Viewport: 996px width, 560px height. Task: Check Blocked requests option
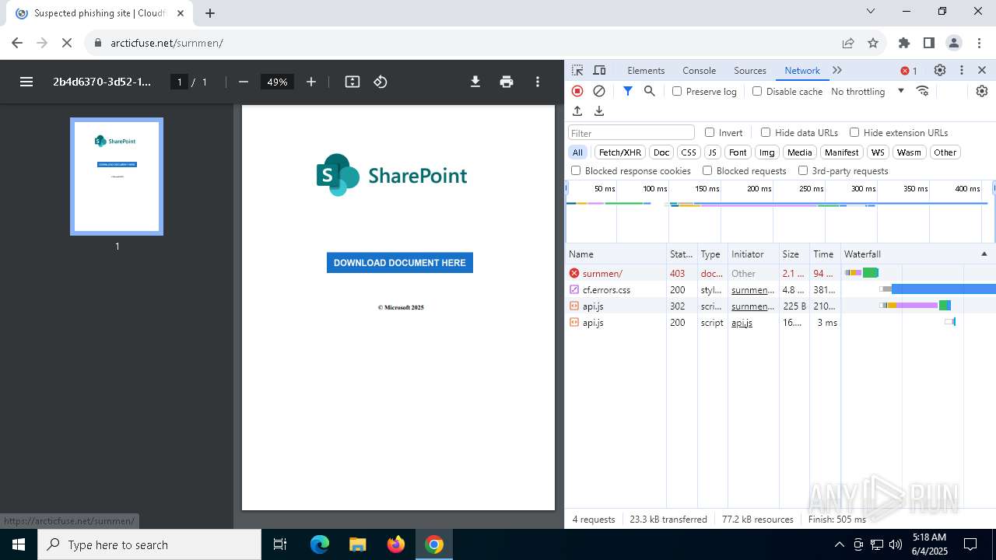(707, 170)
